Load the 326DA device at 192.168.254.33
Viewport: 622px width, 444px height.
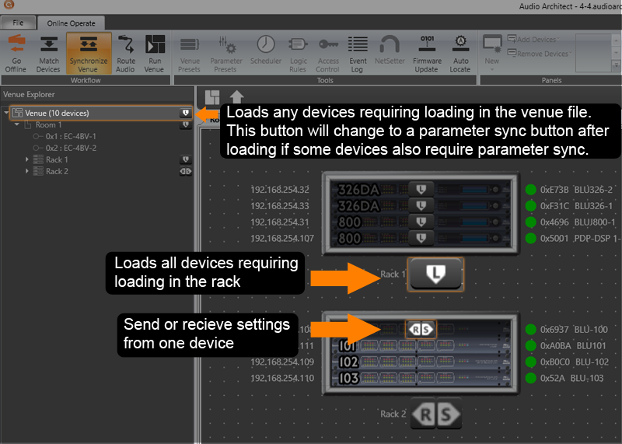click(x=421, y=205)
